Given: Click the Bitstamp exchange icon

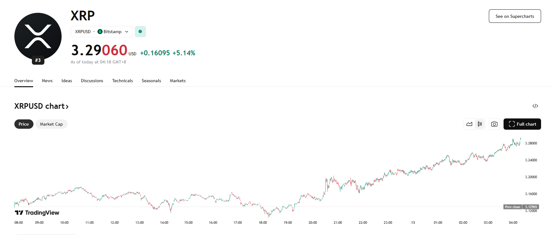Looking at the screenshot, I should 100,32.
